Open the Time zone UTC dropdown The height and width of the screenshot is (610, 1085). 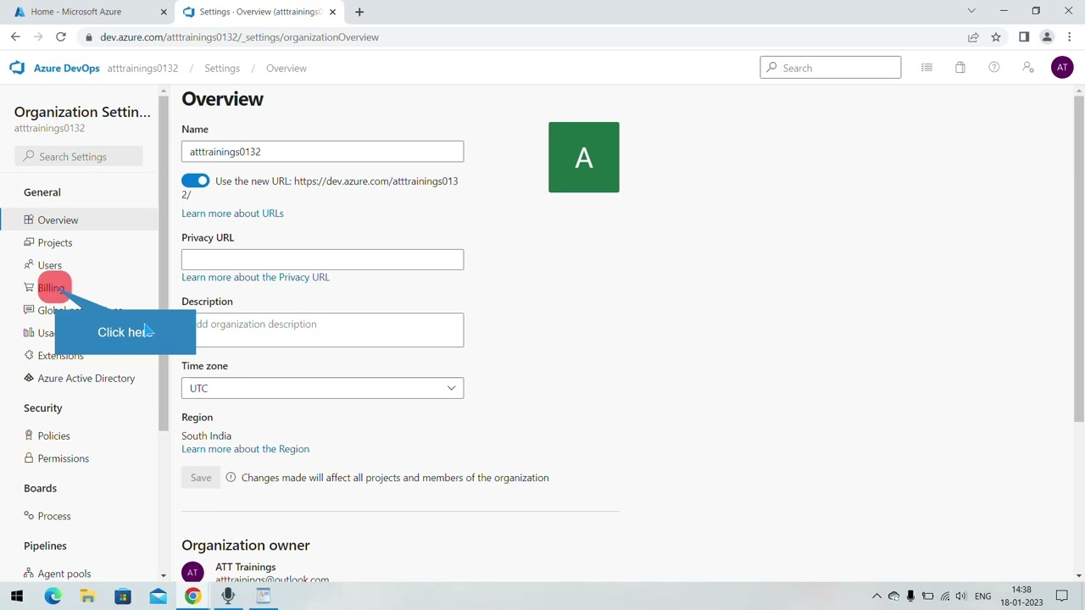coord(322,388)
